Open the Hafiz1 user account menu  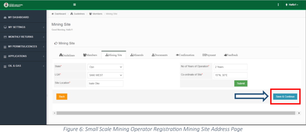point(292,5)
